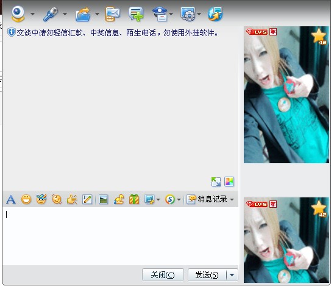Expand the send file options arrow
Screen dimensions: 331x286
(x=97, y=14)
